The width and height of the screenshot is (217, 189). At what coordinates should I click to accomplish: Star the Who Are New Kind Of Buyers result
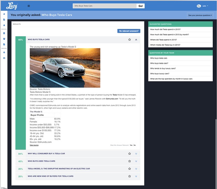(129, 176)
